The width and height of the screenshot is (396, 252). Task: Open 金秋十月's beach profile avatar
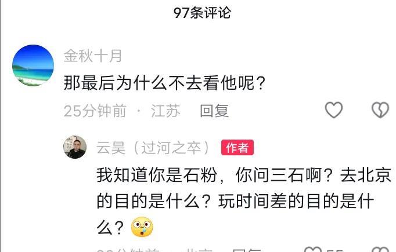[33, 65]
